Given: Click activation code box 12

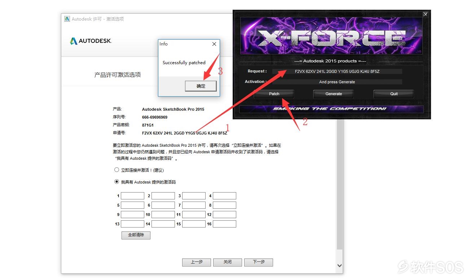Looking at the screenshot, I should pos(224,215).
